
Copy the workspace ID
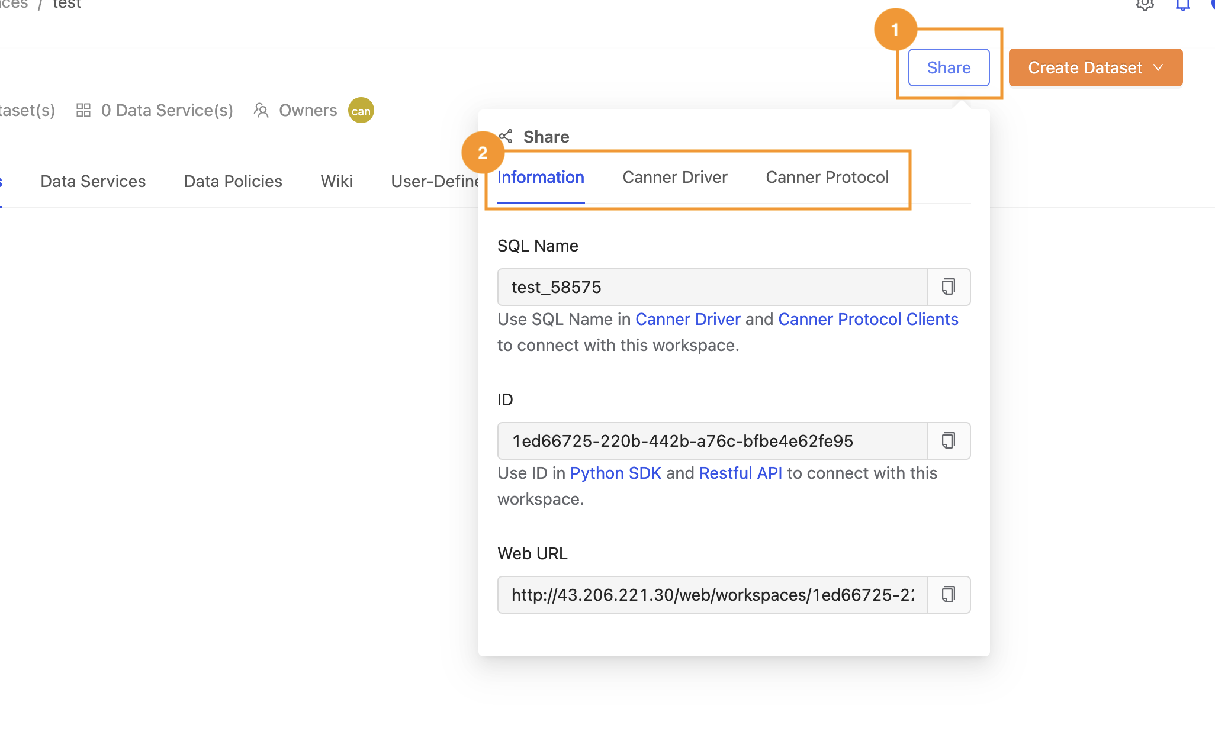pos(948,440)
